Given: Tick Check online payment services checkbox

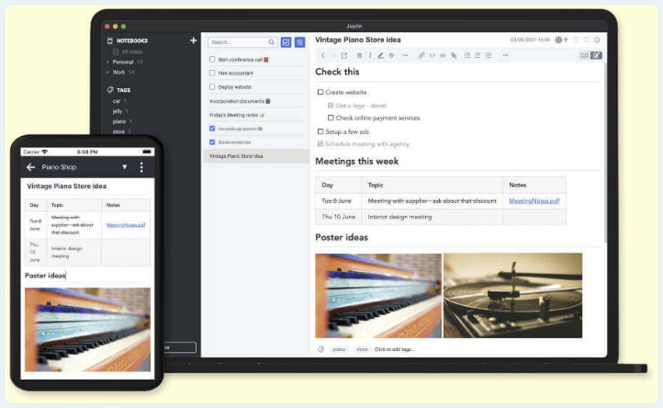Looking at the screenshot, I should click(331, 118).
